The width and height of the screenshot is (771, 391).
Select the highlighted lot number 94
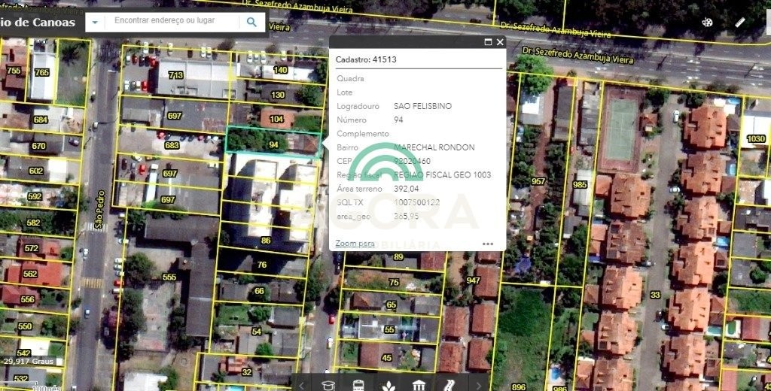[x=274, y=144]
